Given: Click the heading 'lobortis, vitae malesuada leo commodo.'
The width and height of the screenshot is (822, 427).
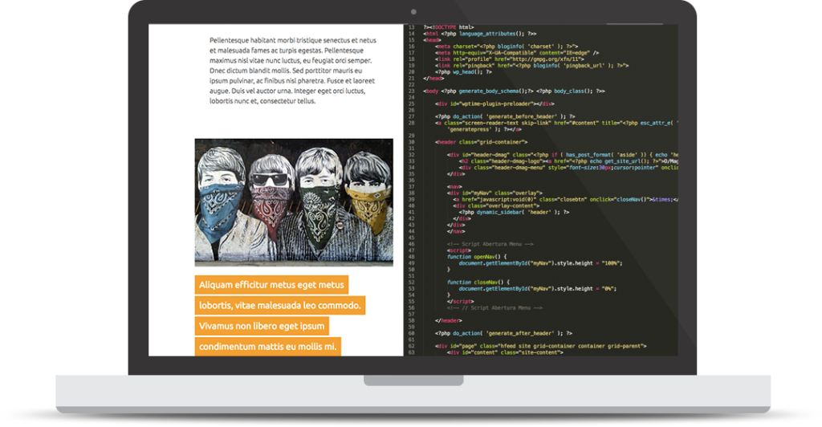Looking at the screenshot, I should (x=280, y=305).
